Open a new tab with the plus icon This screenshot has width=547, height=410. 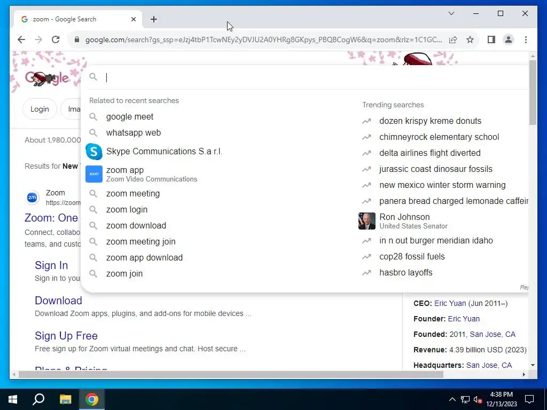click(x=154, y=19)
